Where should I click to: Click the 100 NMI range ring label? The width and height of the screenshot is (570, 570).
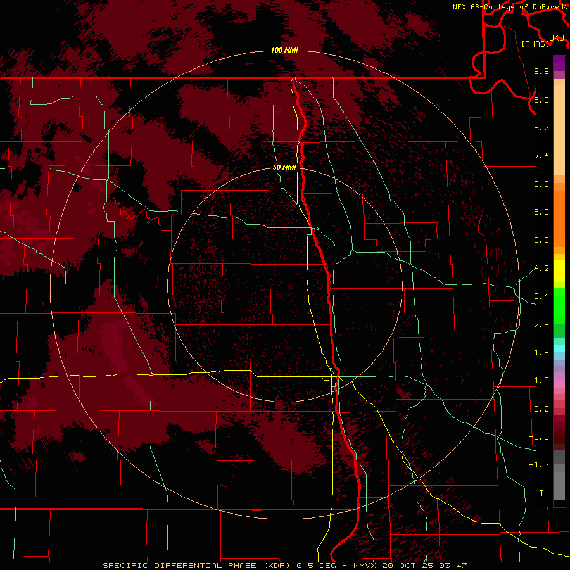(x=284, y=50)
